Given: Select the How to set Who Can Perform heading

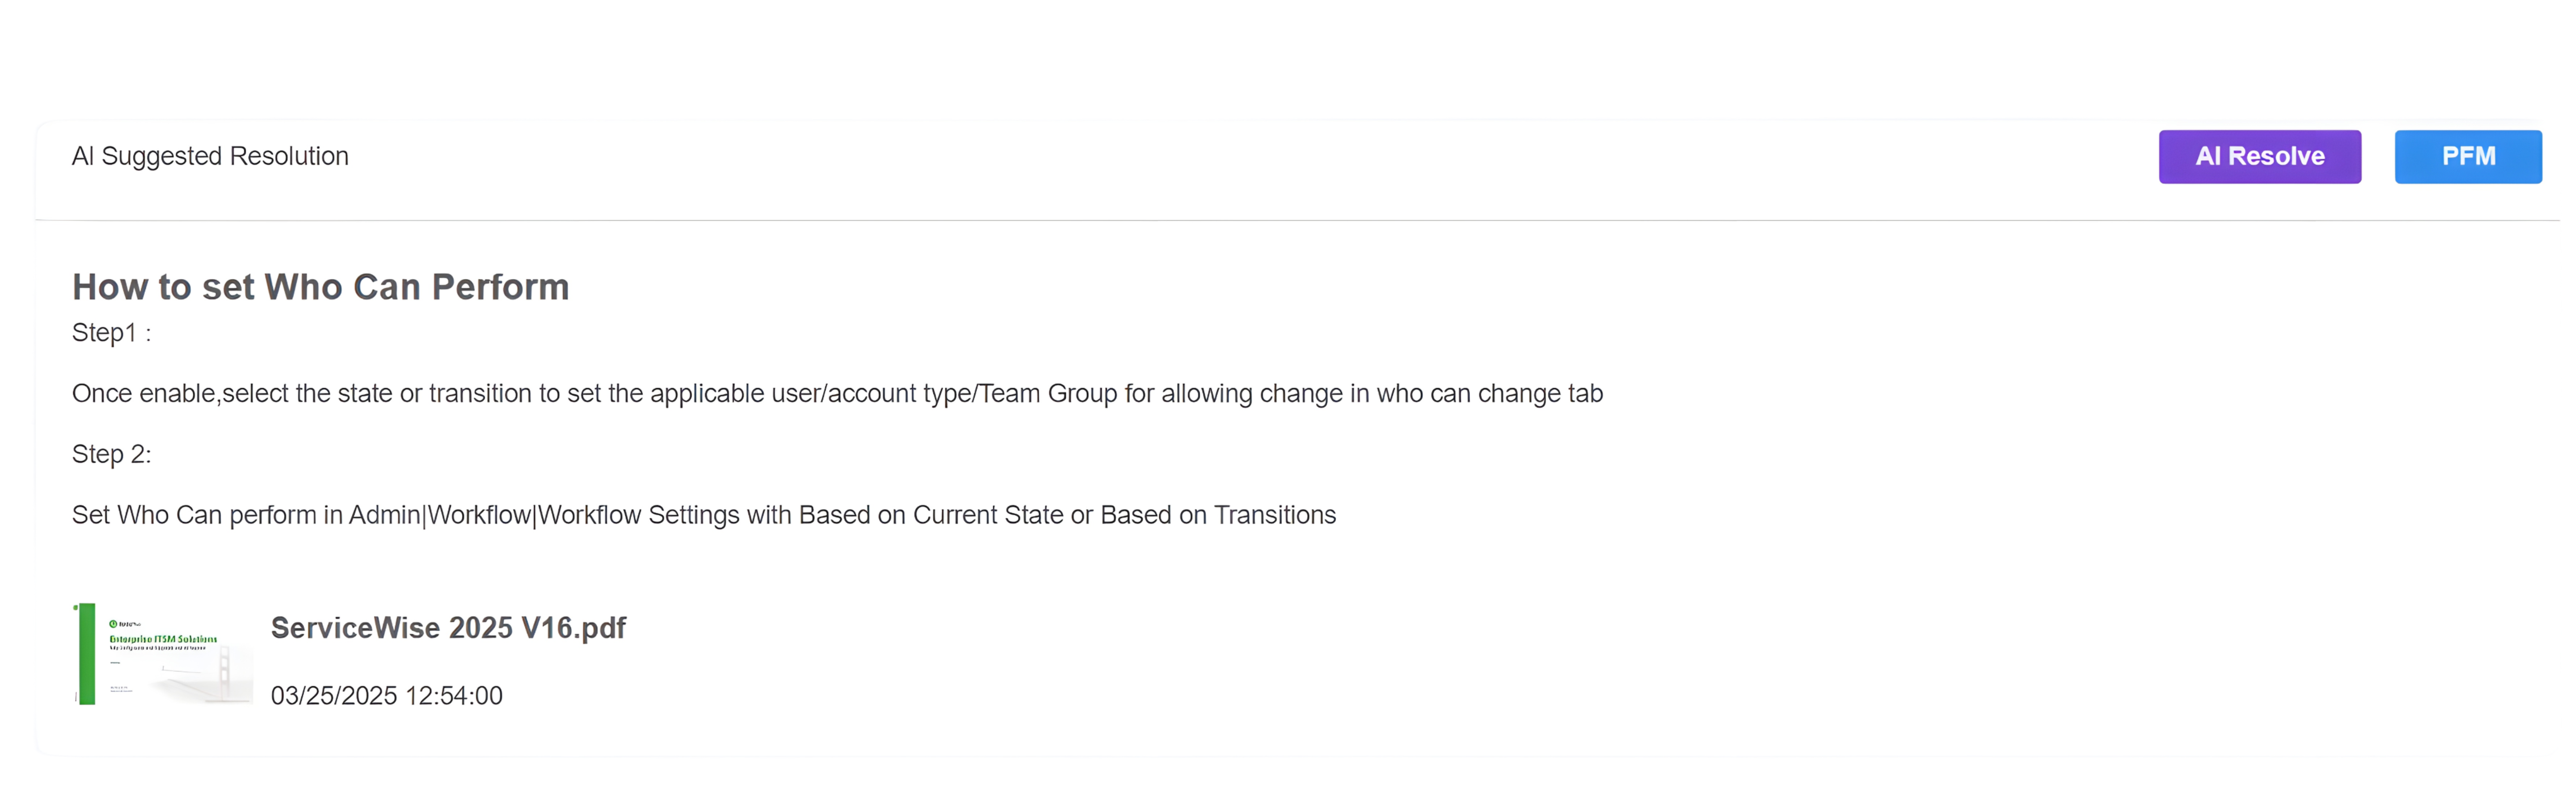Looking at the screenshot, I should (x=320, y=287).
